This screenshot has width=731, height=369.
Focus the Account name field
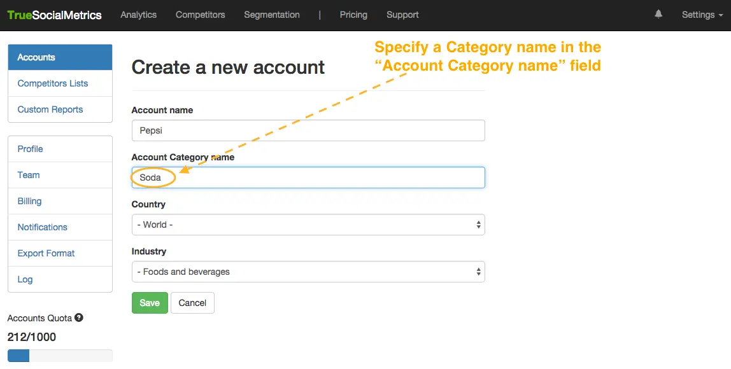click(308, 130)
